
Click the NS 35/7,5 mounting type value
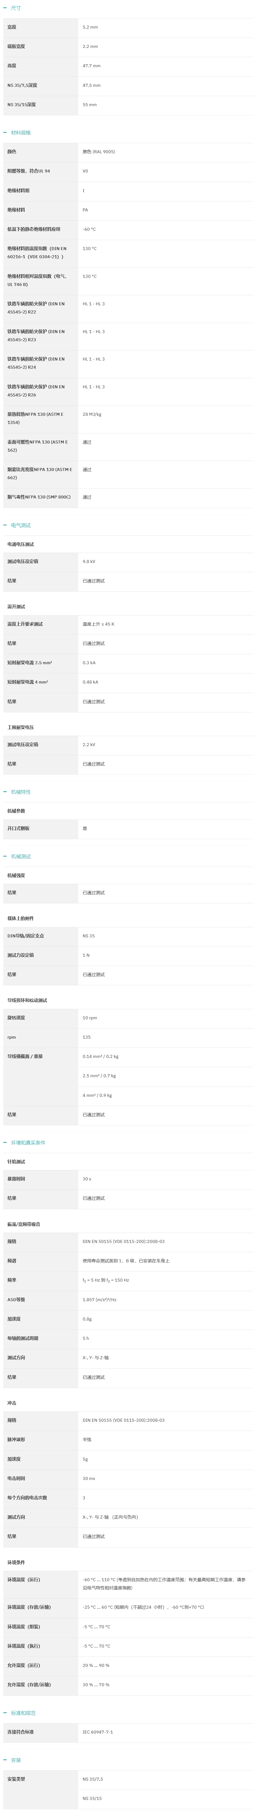(x=93, y=1779)
